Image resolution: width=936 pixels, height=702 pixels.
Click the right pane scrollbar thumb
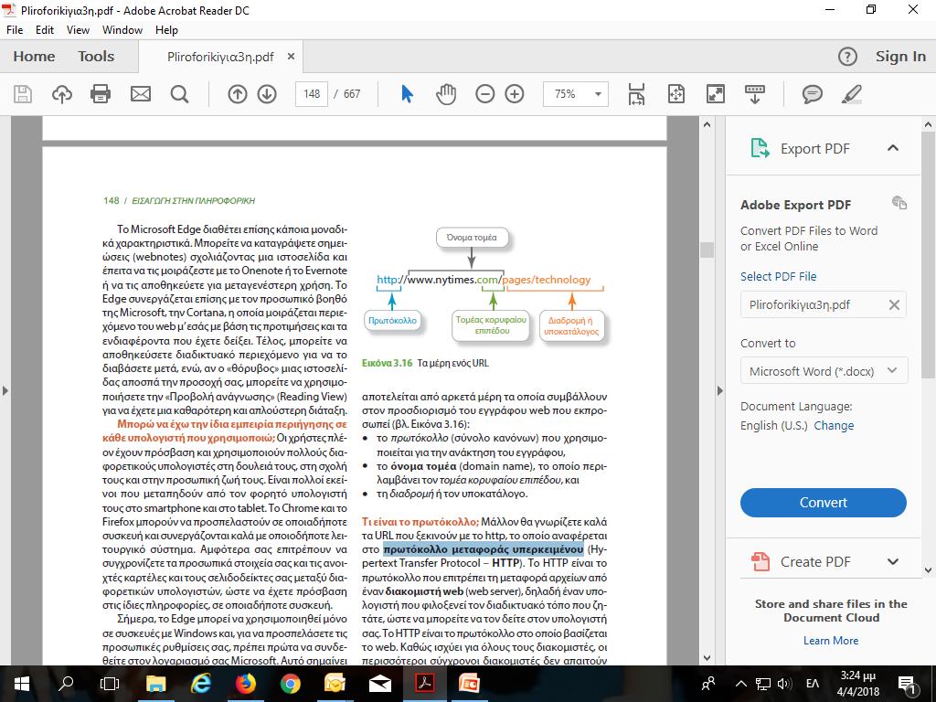pos(929,256)
